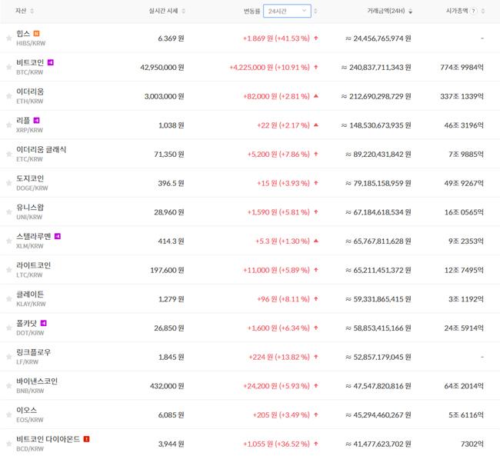The height and width of the screenshot is (456, 500).
Task: Click the change +1,055 원 (+36.52 %)
Action: click(276, 444)
